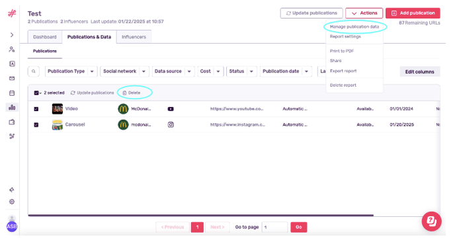Click the Go button
Viewport: 455px width, 242px height.
[x=299, y=227]
